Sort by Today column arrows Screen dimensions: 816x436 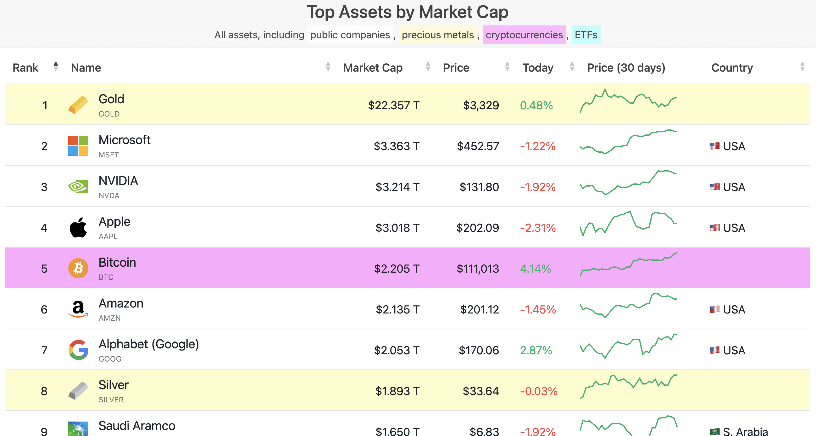click(572, 67)
